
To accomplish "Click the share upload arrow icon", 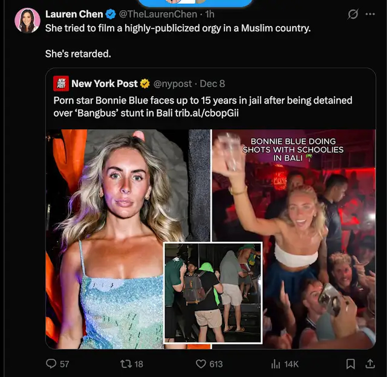I will [x=369, y=363].
